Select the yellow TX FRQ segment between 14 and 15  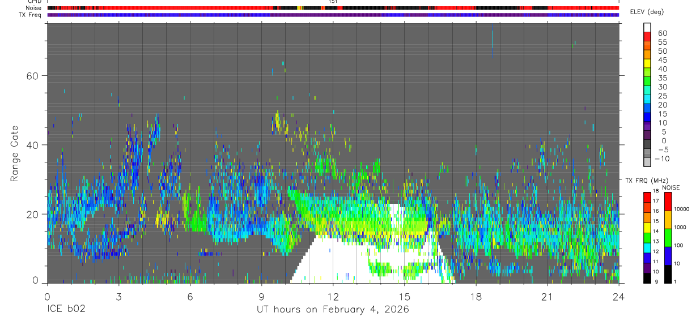647,227
